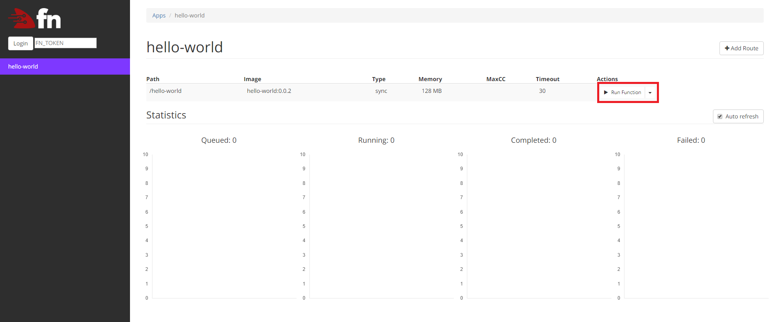The image size is (780, 322).
Task: Click the 128 MB memory value
Action: coord(431,91)
